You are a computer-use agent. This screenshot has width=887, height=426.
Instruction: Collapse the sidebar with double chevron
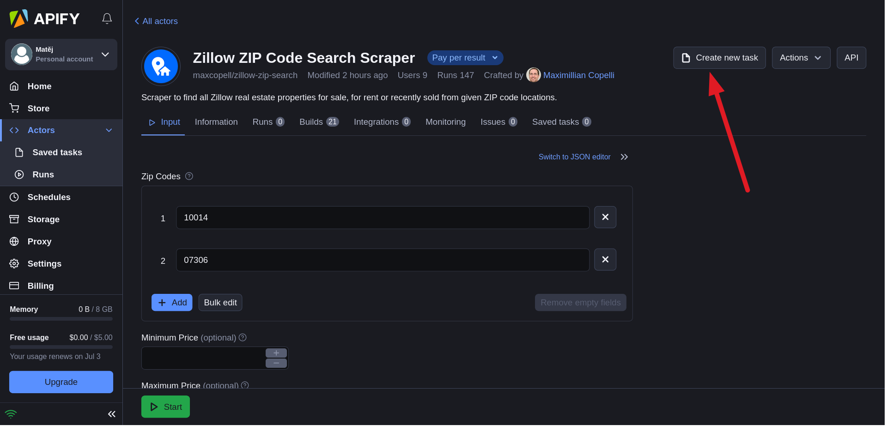coord(111,414)
